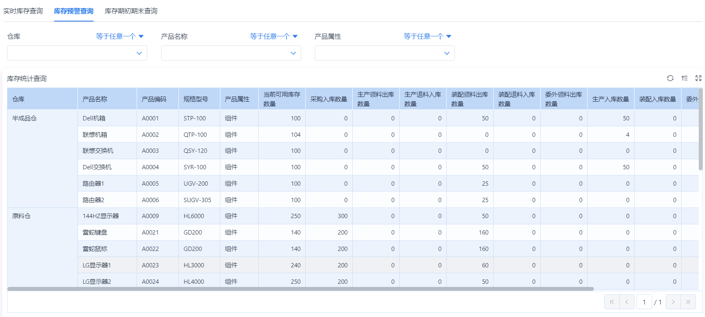
Task: Expand the 产品名称 selection combo box
Action: coord(231,53)
